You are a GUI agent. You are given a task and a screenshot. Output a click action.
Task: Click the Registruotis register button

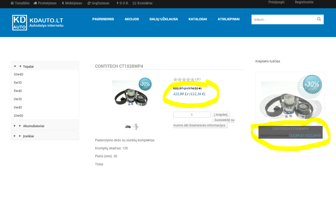click(x=304, y=2)
